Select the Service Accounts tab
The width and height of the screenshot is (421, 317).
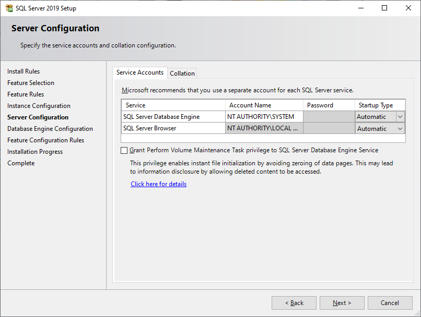139,73
